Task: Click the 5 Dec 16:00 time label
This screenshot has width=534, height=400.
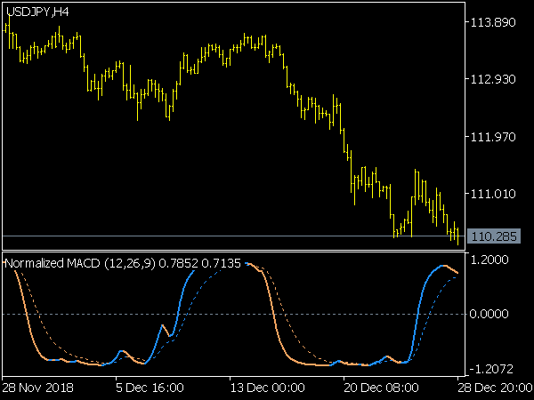Action: 150,388
